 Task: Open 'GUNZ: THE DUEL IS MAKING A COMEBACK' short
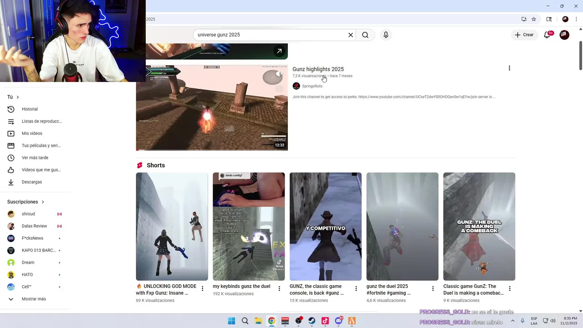[x=479, y=226]
